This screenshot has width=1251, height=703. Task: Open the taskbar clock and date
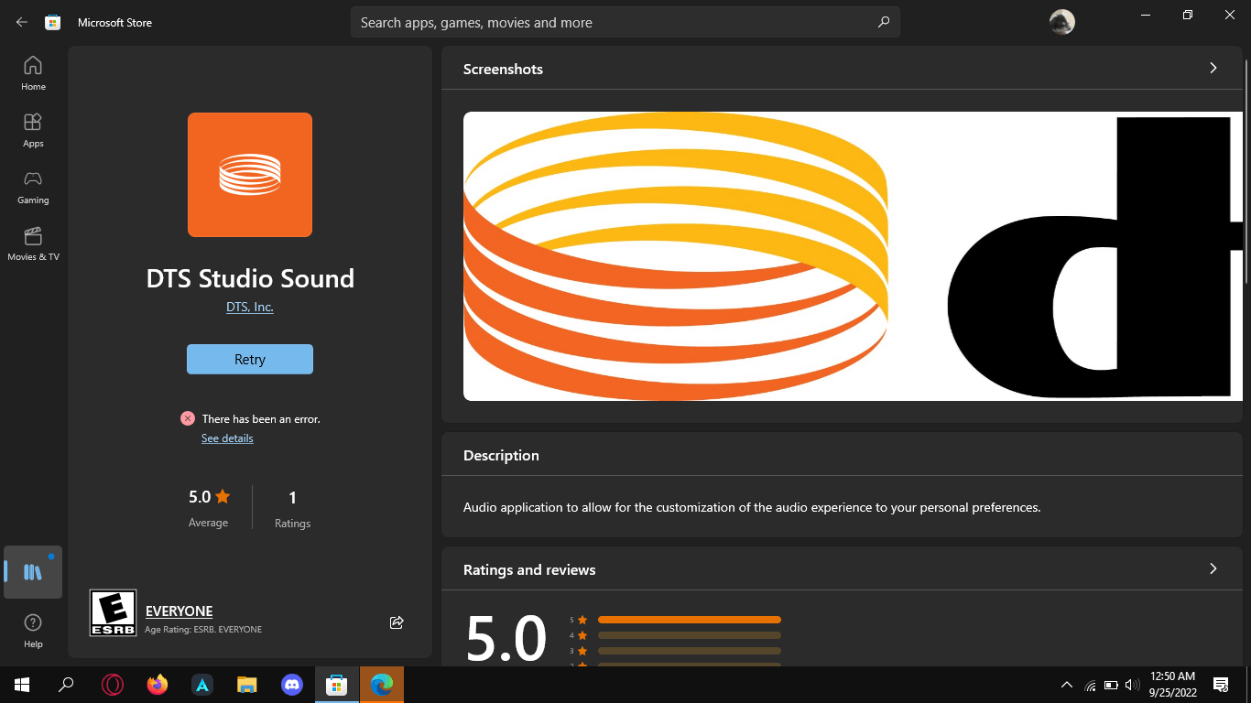1173,684
